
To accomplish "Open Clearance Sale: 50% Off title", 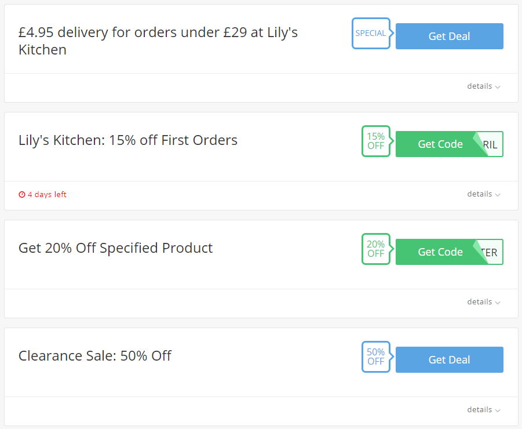I will point(95,356).
